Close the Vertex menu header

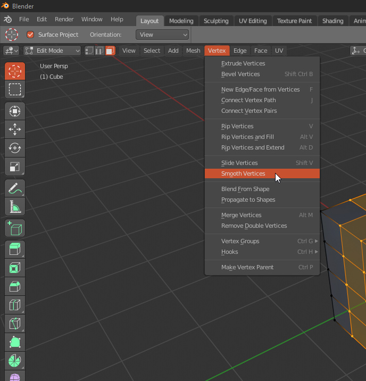point(217,51)
